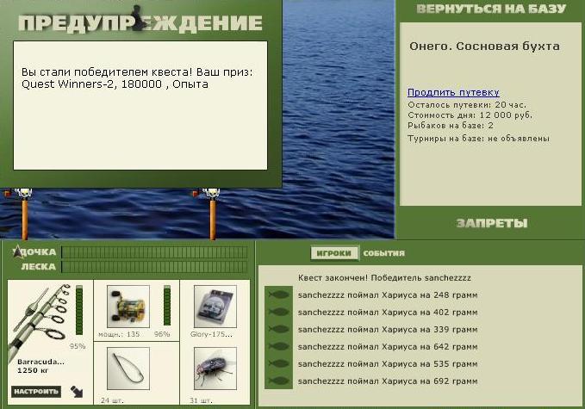The width and height of the screenshot is (585, 409).
Task: Click 'sanchezzzz поймал Хариуса на 535 грамм'
Action: click(388, 363)
